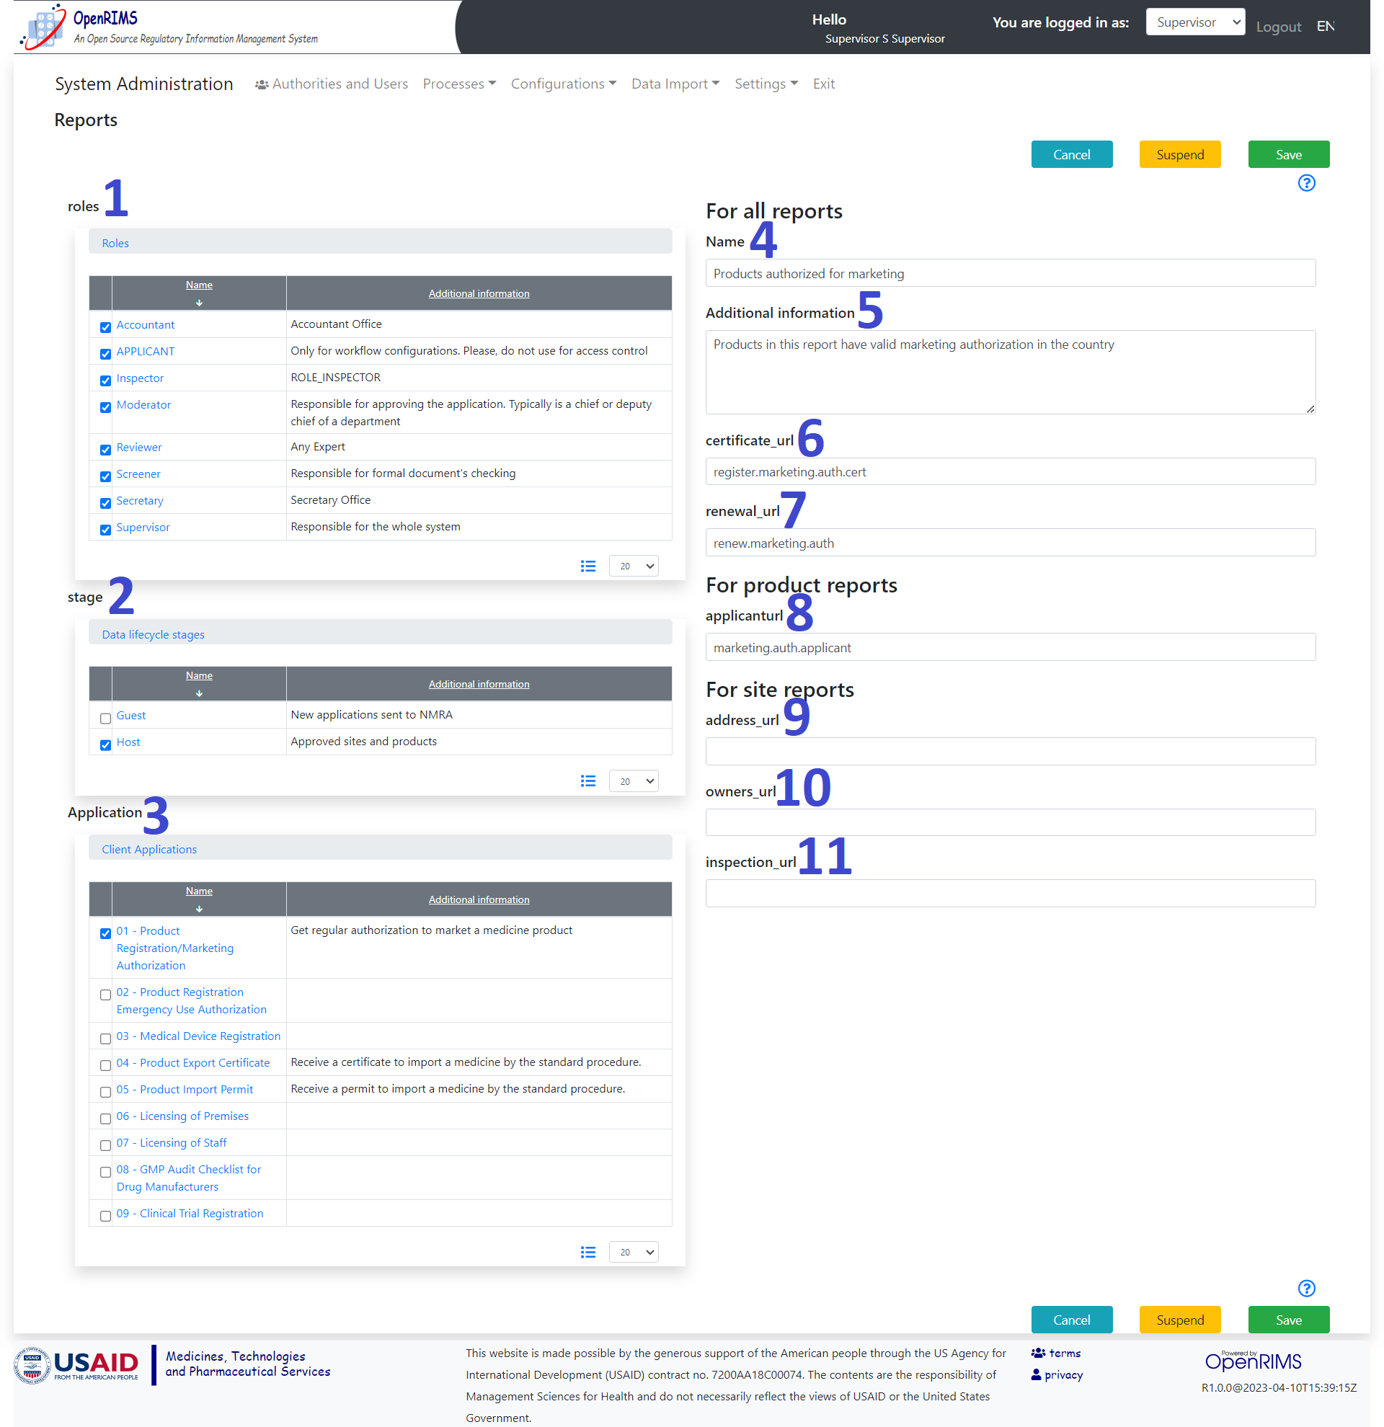Toggle the Inspector role checkbox

(x=105, y=380)
